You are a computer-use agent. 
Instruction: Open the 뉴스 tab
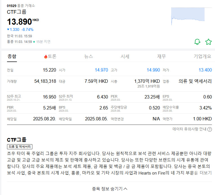click(89, 56)
